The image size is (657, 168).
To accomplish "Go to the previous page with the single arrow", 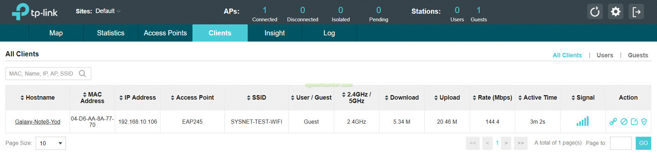I will coord(487,143).
